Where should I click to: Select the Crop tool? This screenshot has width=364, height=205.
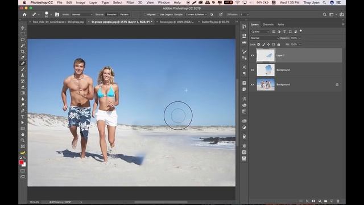pos(23,52)
